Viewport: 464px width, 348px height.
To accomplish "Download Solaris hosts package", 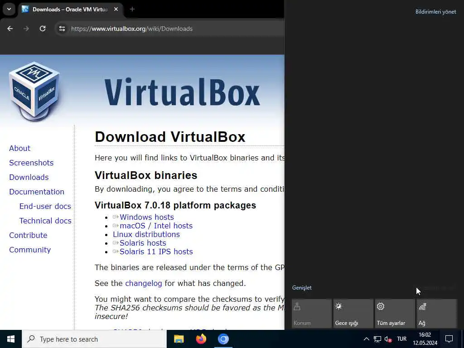I will click(143, 243).
